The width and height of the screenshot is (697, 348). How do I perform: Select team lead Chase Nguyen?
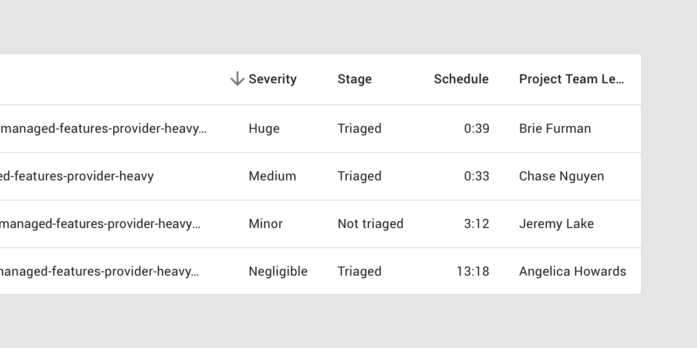(x=561, y=176)
